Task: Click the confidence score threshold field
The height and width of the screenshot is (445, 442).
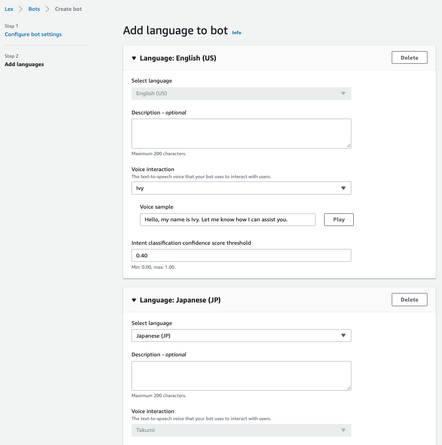Action: (x=241, y=256)
